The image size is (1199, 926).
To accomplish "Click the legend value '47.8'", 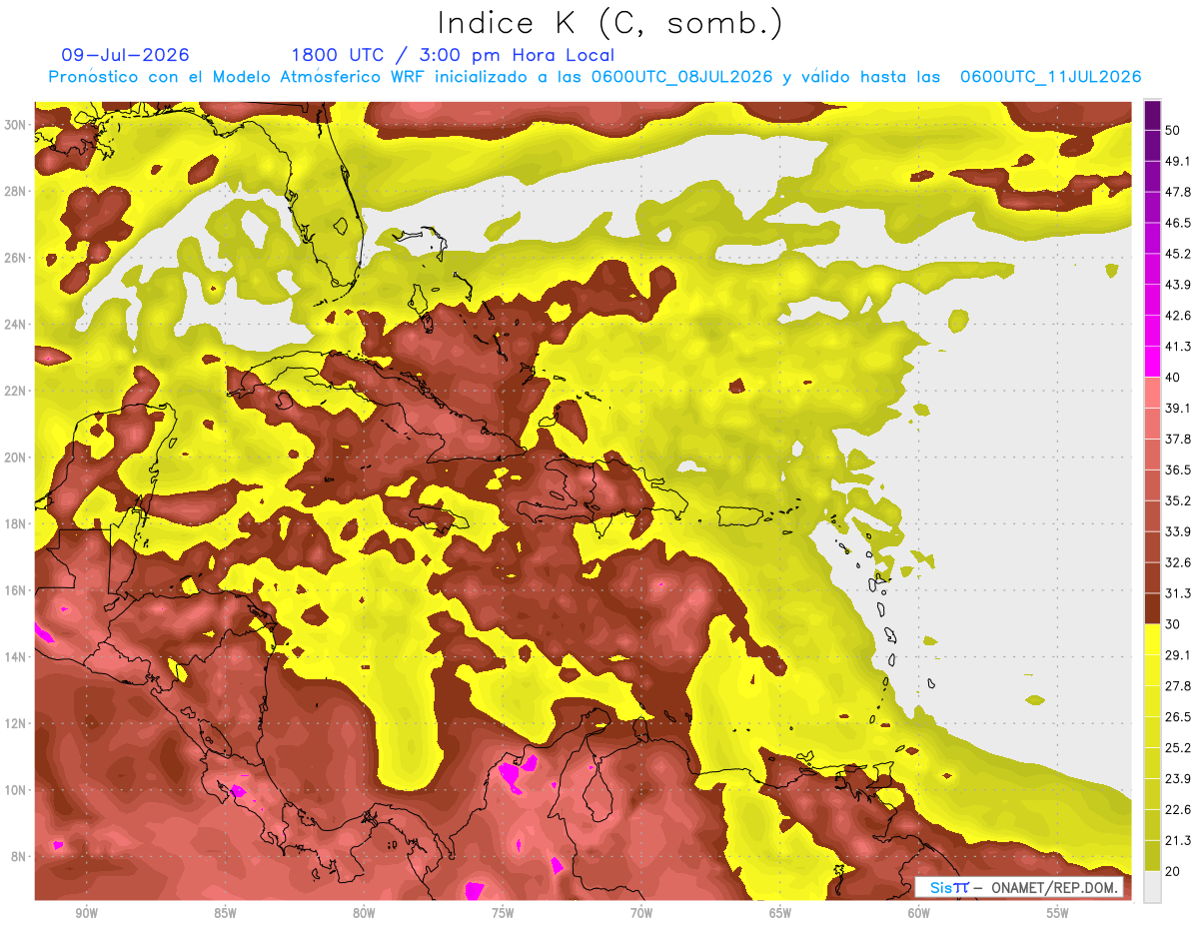I will point(1177,192).
